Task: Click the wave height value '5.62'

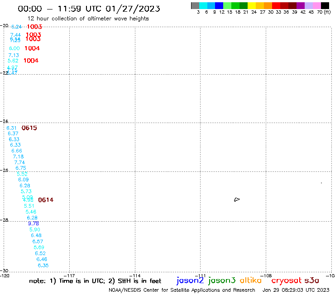Action: 13,61
